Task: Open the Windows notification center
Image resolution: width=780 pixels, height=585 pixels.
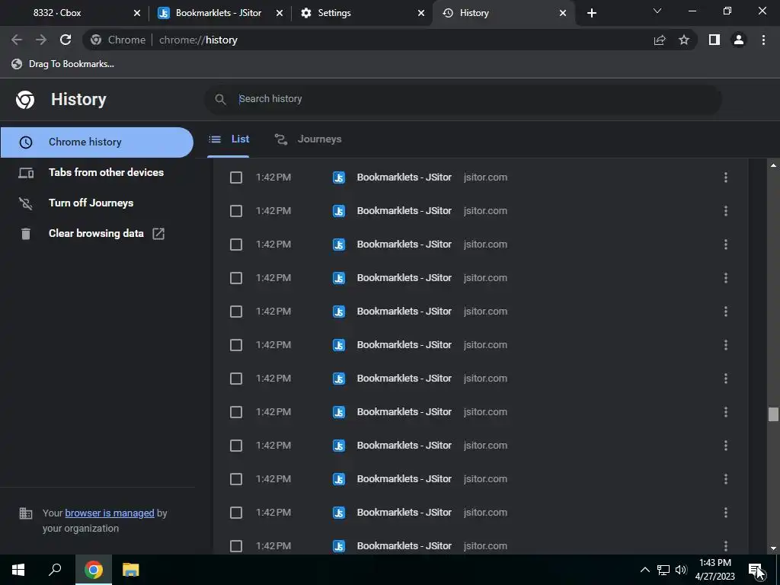Action: click(x=756, y=570)
